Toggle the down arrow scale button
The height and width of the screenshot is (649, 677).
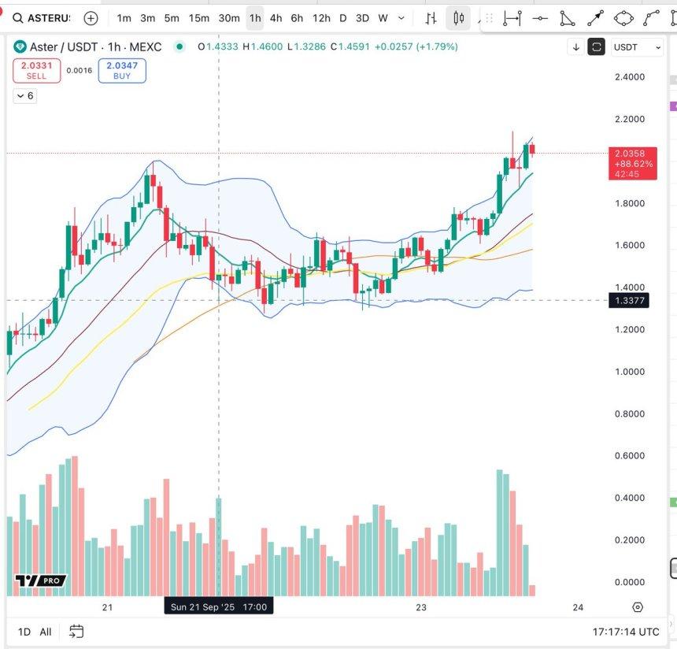576,47
